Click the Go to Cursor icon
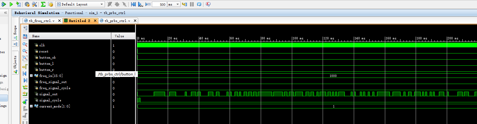 pos(25,66)
